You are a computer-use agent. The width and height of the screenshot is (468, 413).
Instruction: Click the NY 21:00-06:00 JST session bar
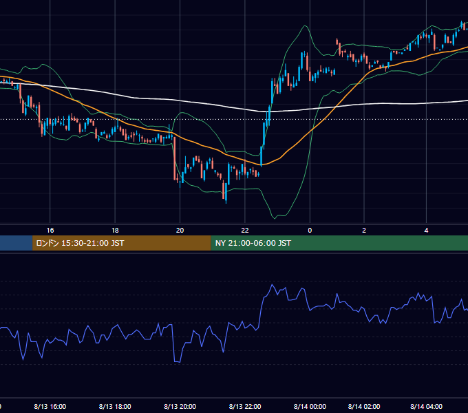tap(339, 243)
